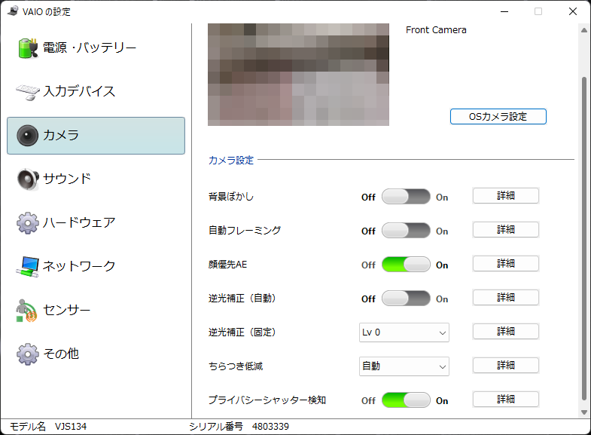
Task: Click the ちらつき低減 label text
Action: tap(236, 366)
